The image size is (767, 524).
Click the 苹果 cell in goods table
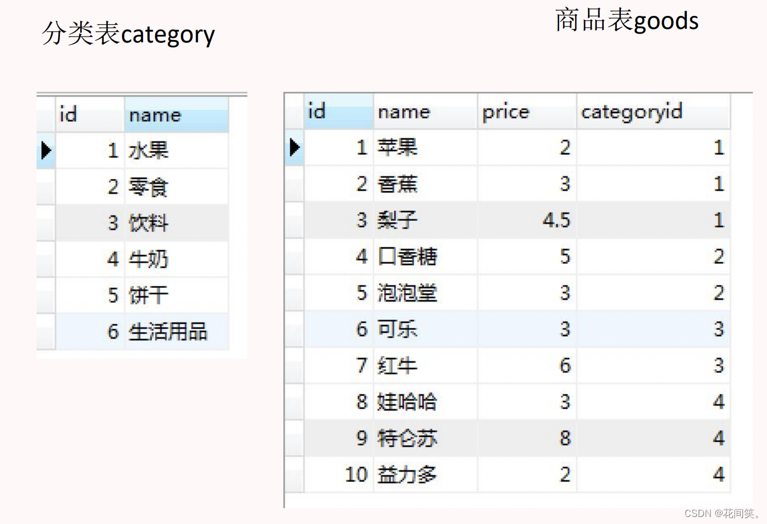425,147
